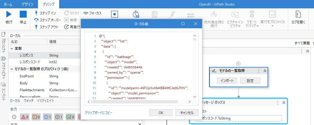Click the log activities list icon

191,16
